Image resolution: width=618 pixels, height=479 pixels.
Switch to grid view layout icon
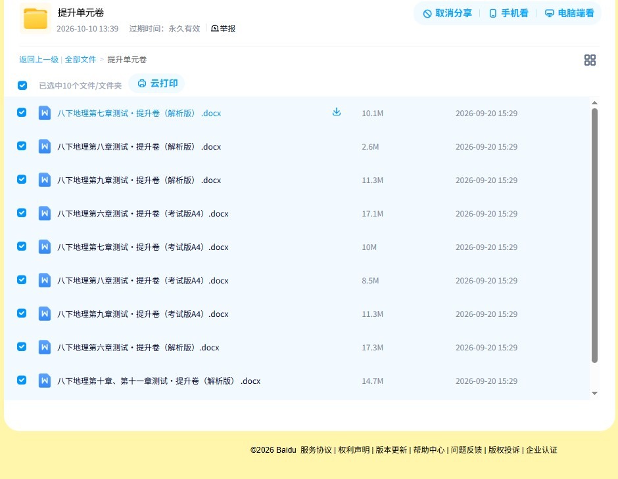point(590,60)
